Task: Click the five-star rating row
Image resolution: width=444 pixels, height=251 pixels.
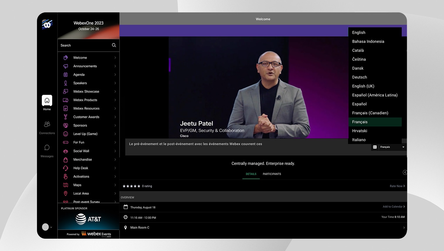Action: [x=131, y=186]
